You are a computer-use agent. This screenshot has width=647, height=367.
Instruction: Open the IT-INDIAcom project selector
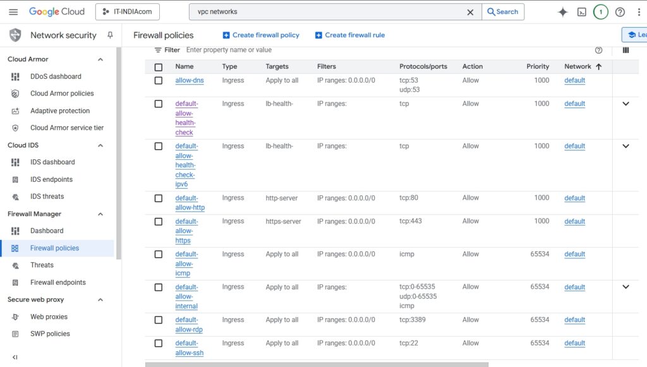click(x=128, y=12)
